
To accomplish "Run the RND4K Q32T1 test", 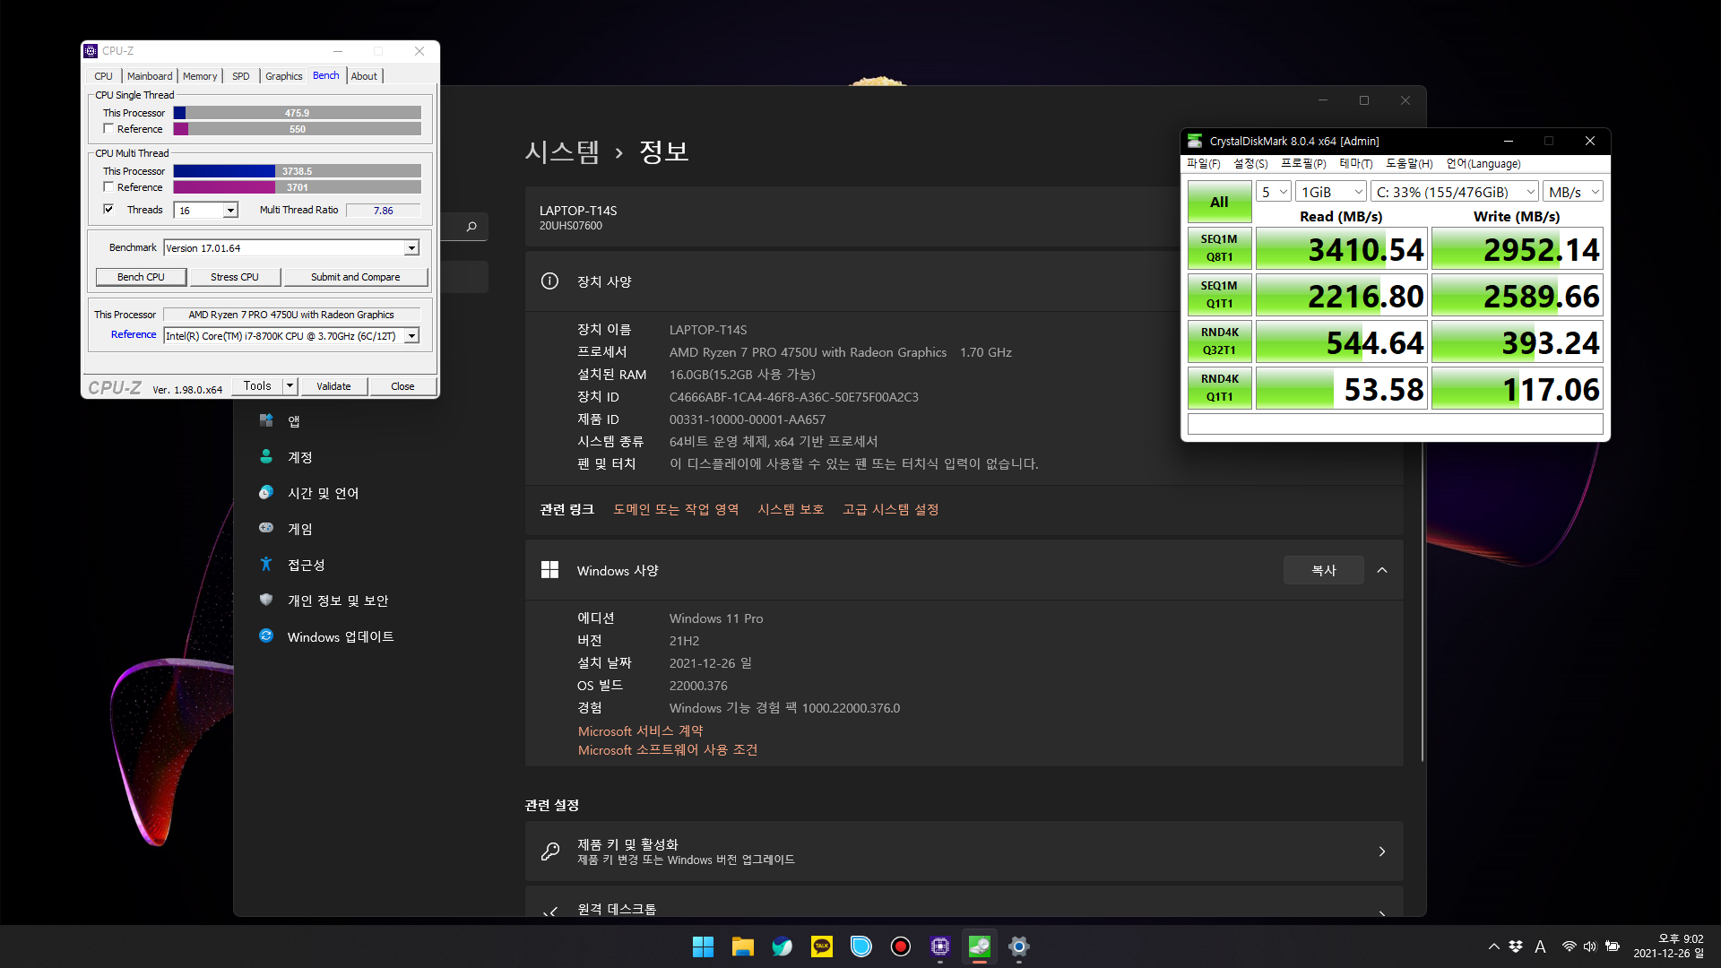I will point(1219,341).
